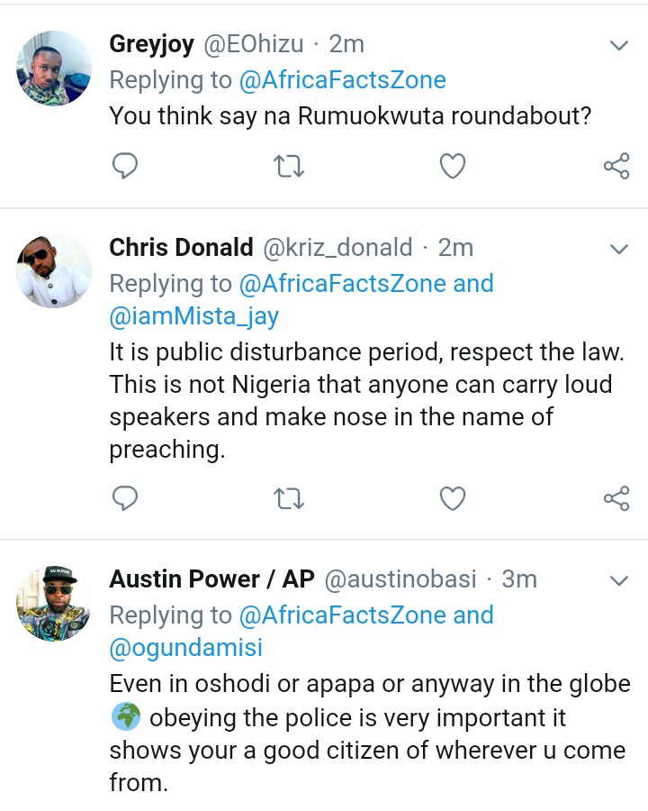The width and height of the screenshot is (648, 811).
Task: Tap the Austin Power / AP name
Action: tap(211, 579)
